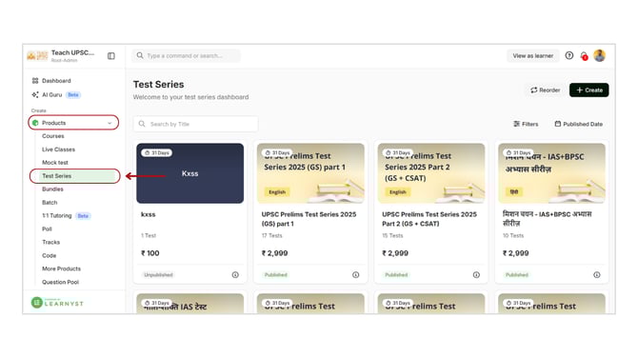
Task: Click info icon on Part 2 (GS + CSAT) card
Action: click(476, 274)
